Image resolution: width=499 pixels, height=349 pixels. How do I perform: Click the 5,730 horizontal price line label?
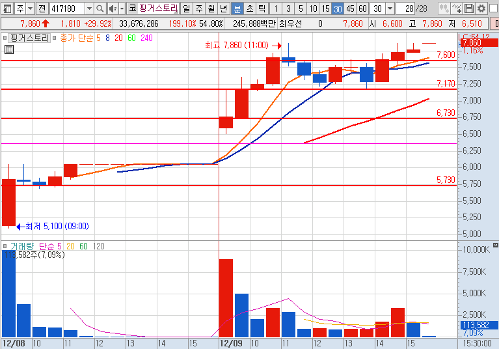(446, 180)
